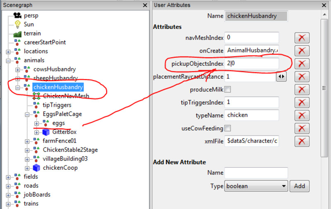Viewport: 331px width, 209px height.
Task: Click the Sun light bulb icon
Action: tap(17, 24)
